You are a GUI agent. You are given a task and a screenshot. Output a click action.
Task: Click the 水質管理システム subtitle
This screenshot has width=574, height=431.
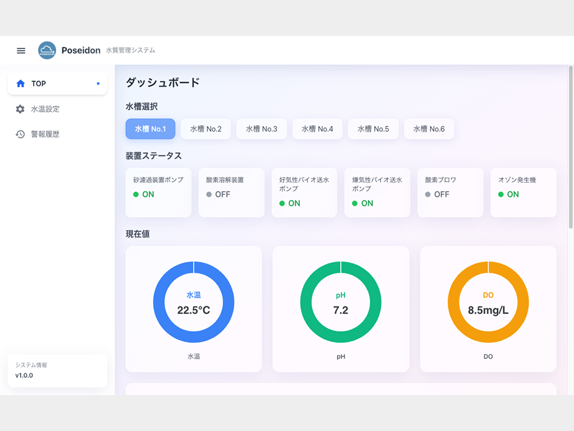(x=131, y=50)
